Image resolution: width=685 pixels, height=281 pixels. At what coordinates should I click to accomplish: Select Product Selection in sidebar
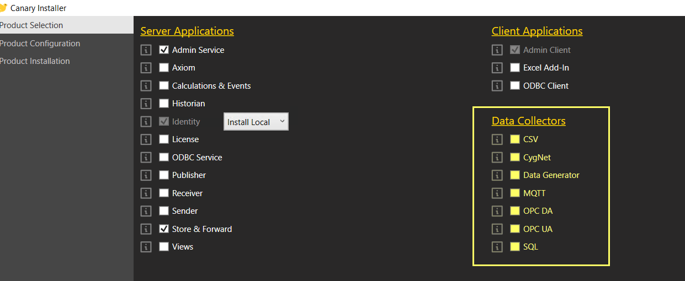click(x=66, y=25)
